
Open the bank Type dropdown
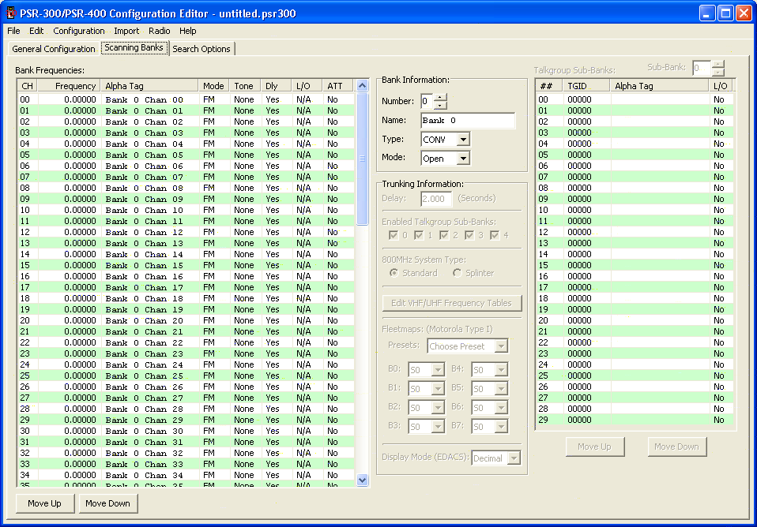pos(463,140)
